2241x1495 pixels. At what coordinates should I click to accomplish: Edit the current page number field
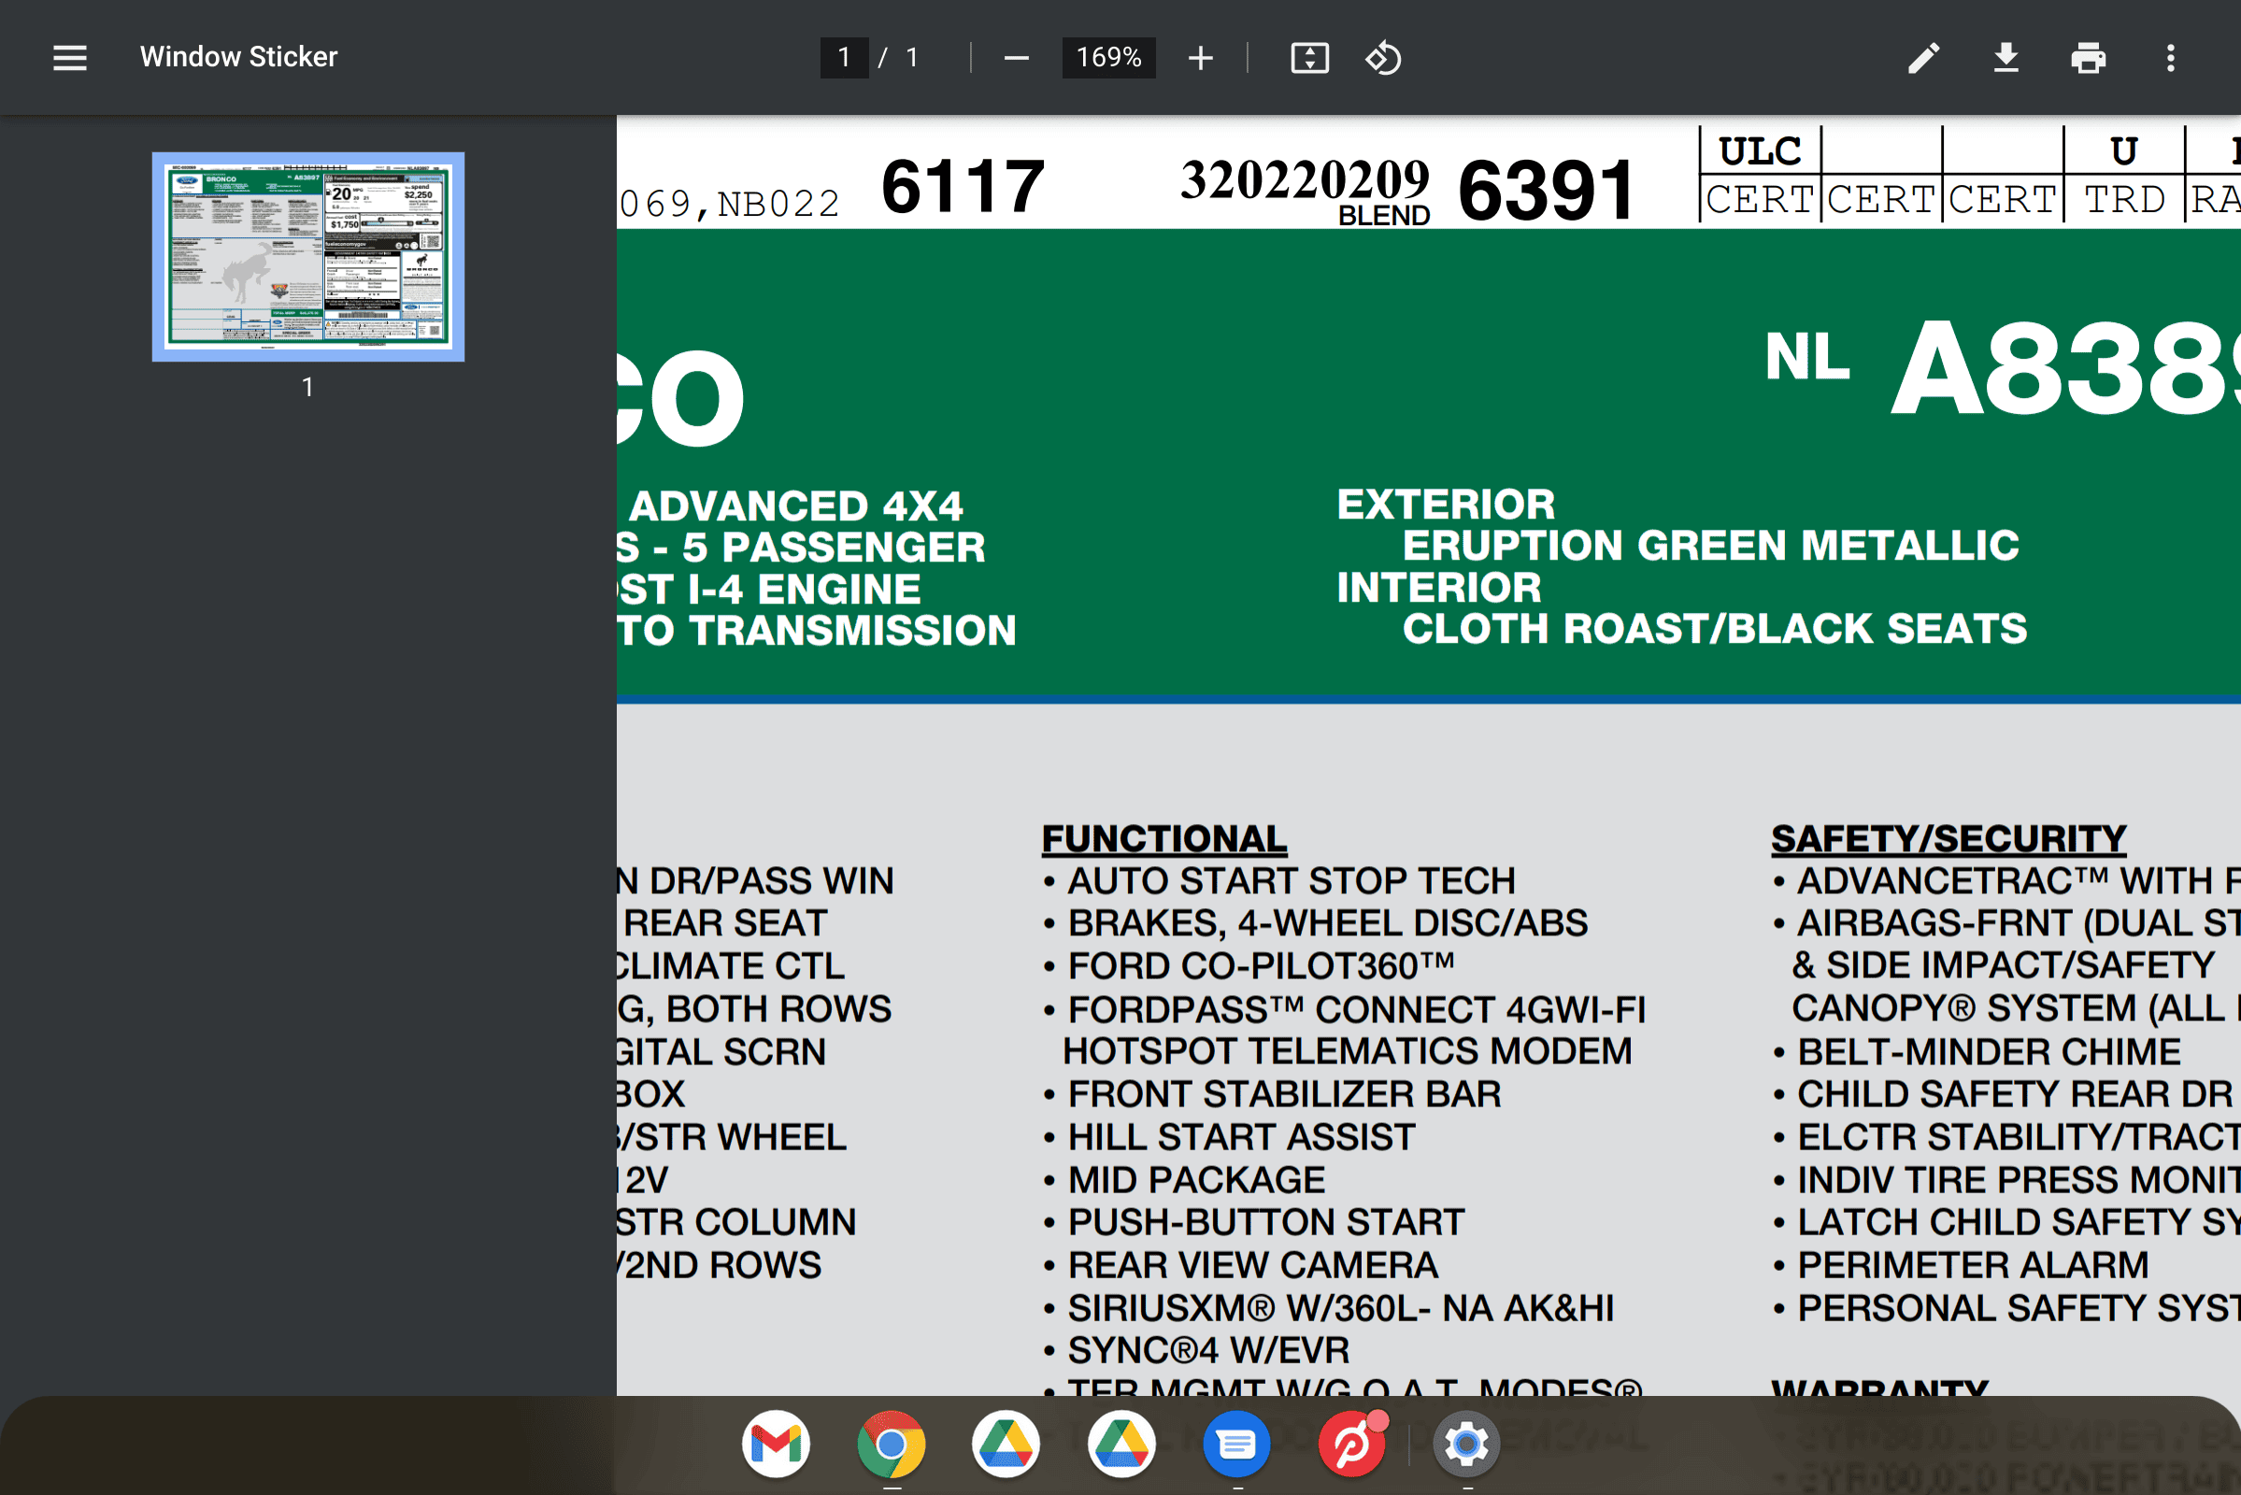point(844,58)
